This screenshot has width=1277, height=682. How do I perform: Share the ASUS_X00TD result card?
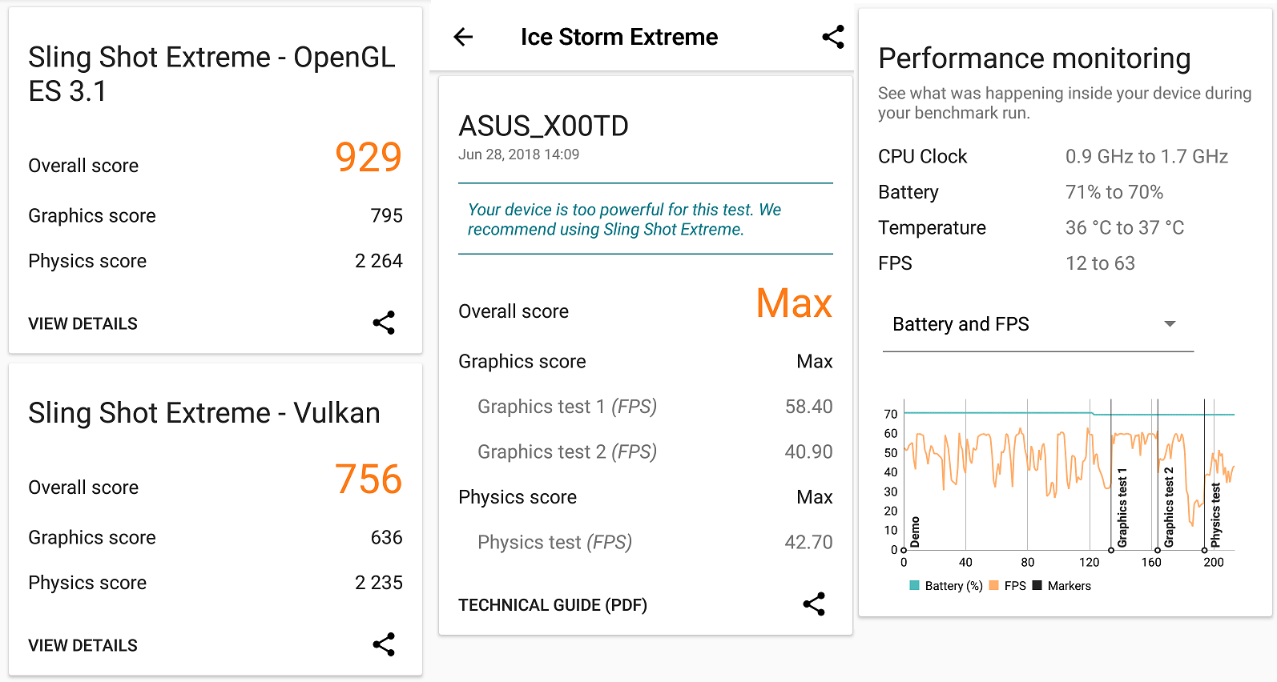pos(814,604)
